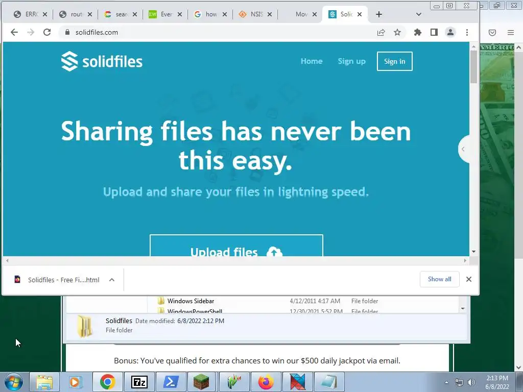Open PowerShell from taskbar
The width and height of the screenshot is (523, 392).
pos(171,382)
